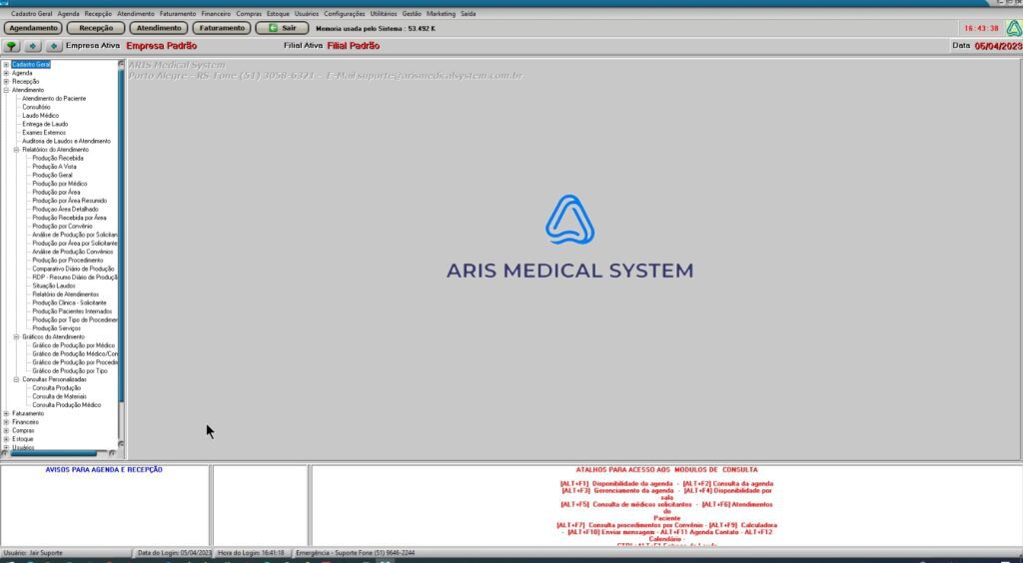Select Exames Externos tree item
Viewport: 1023px width, 563px height.
click(x=44, y=133)
